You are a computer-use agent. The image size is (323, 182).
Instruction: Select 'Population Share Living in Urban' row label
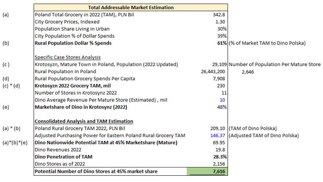pyautogui.click(x=72, y=29)
